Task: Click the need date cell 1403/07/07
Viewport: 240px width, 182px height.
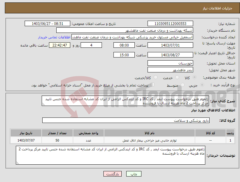Action: pyautogui.click(x=26, y=140)
